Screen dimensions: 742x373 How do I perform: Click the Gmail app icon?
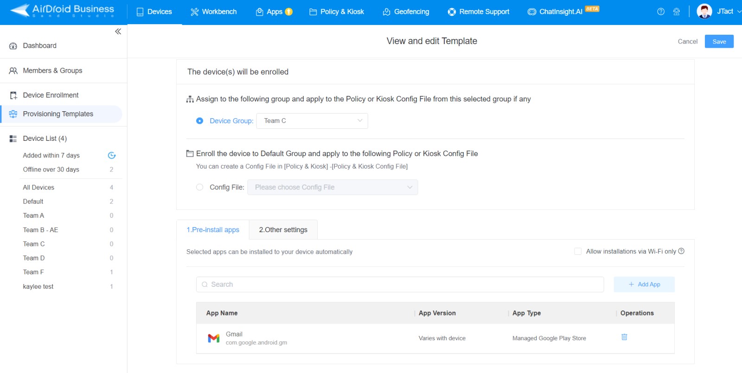pyautogui.click(x=213, y=338)
